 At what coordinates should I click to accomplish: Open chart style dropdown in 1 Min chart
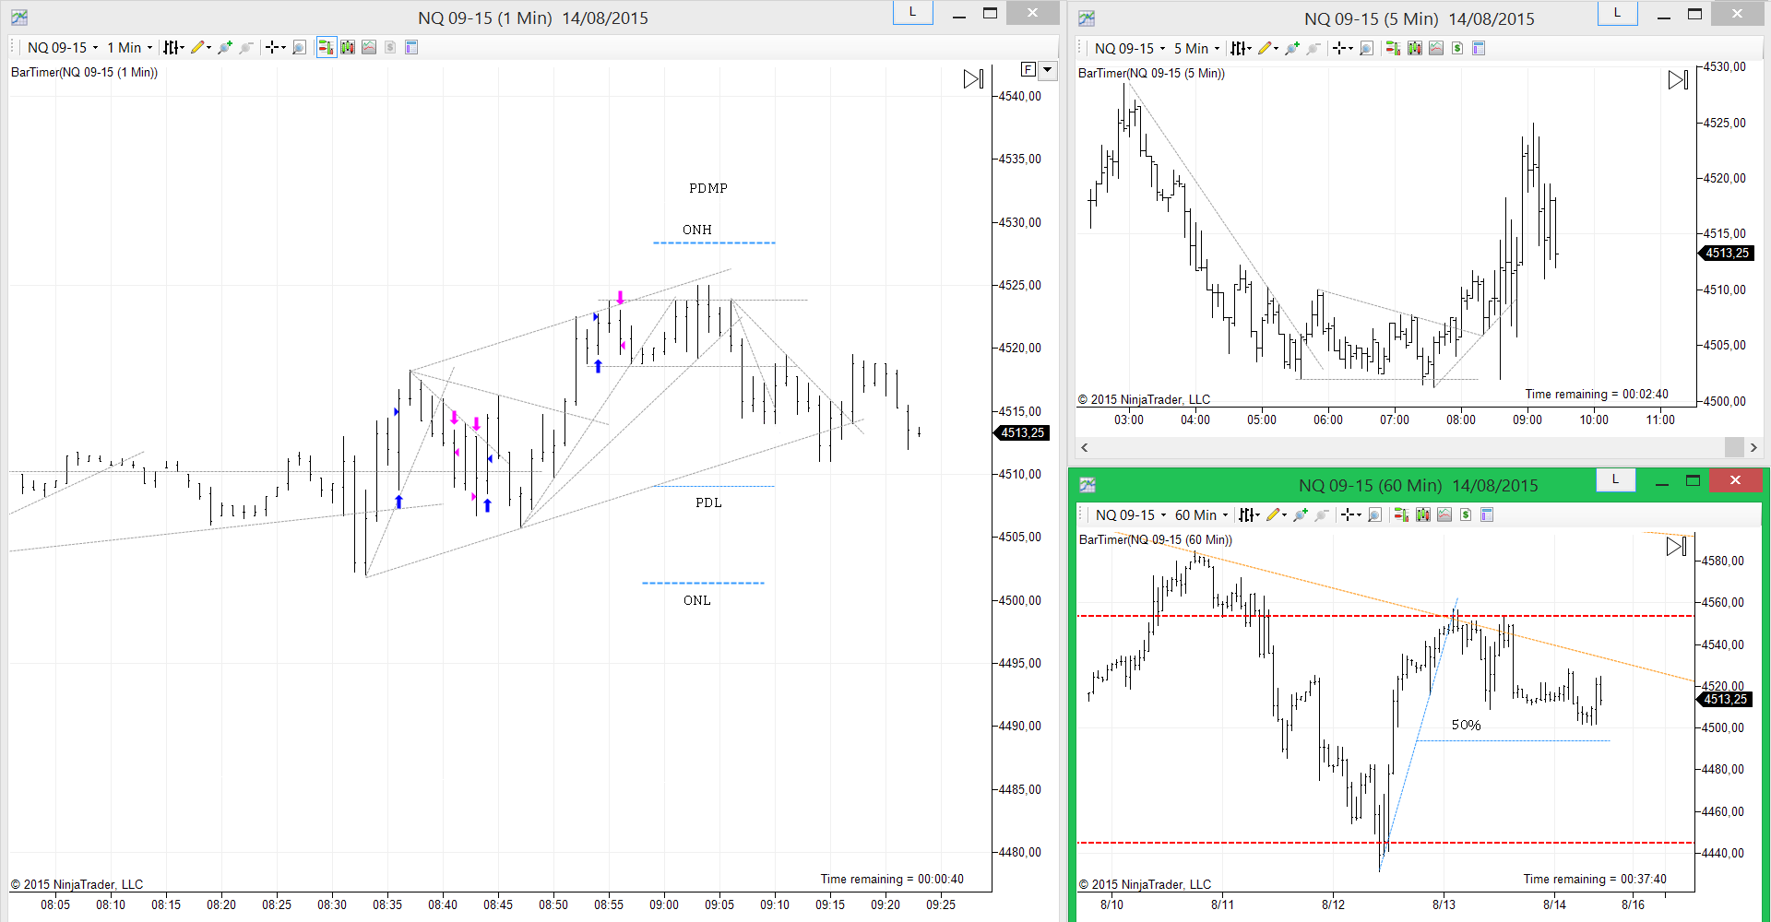[173, 48]
